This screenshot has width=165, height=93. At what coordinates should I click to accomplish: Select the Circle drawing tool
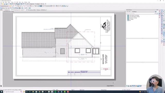click(x=28, y=6)
